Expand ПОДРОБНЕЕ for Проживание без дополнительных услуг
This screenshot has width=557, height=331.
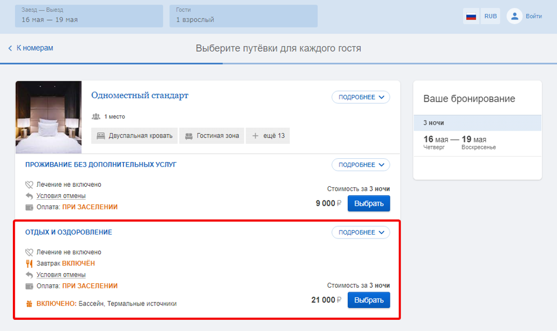click(x=361, y=164)
